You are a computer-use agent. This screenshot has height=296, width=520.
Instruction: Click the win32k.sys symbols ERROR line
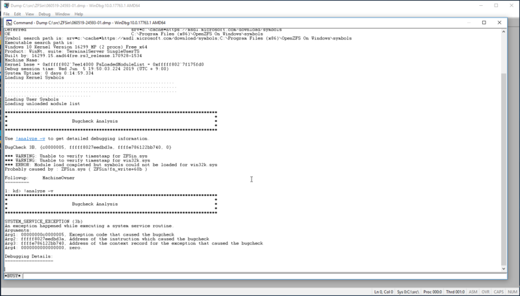(110, 165)
